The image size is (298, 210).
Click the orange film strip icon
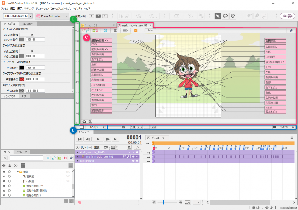tap(136, 30)
